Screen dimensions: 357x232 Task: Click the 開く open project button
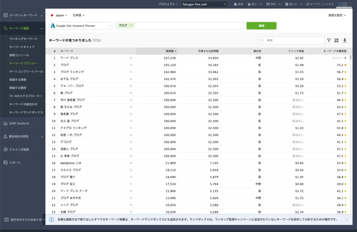[252, 4]
